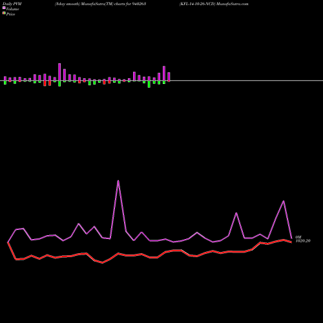Click the 1020.20 price value label
Viewport: 323px width, 323px height.
point(303,241)
